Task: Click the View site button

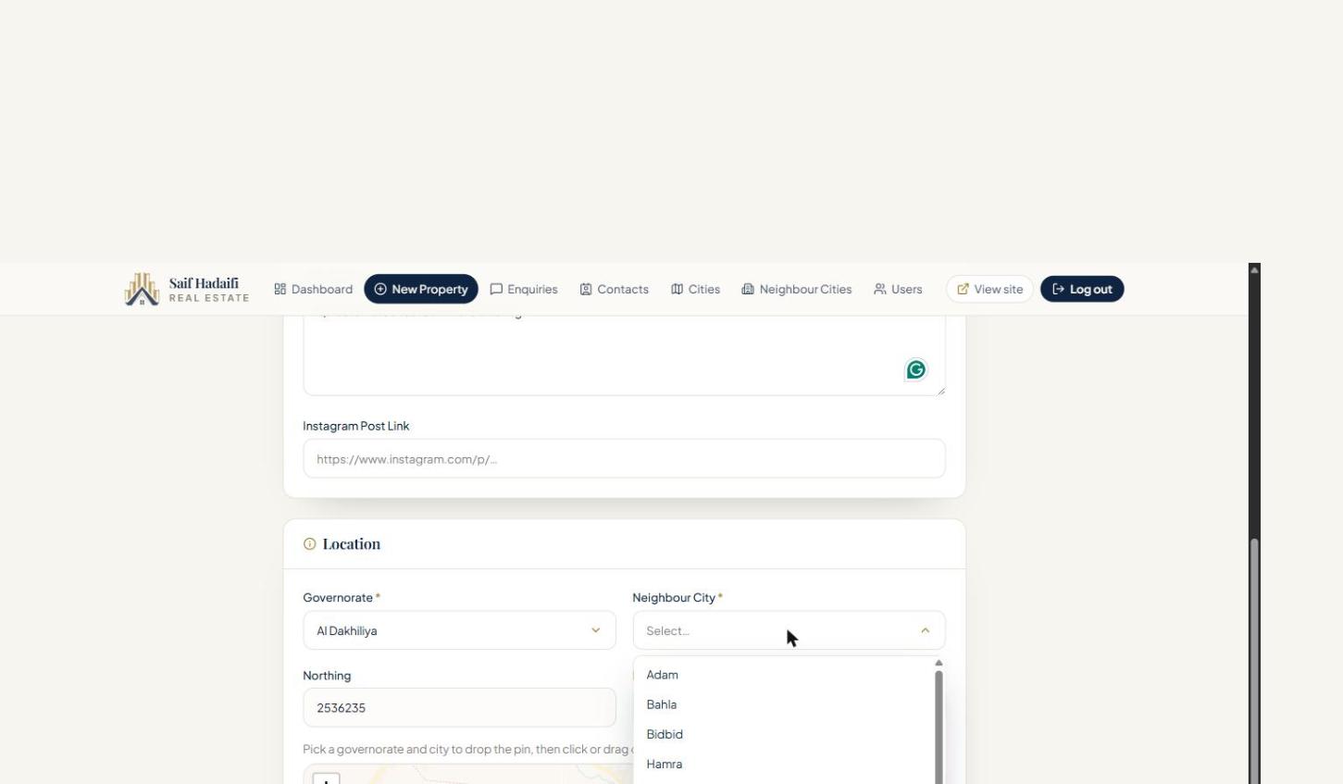Action: point(989,289)
